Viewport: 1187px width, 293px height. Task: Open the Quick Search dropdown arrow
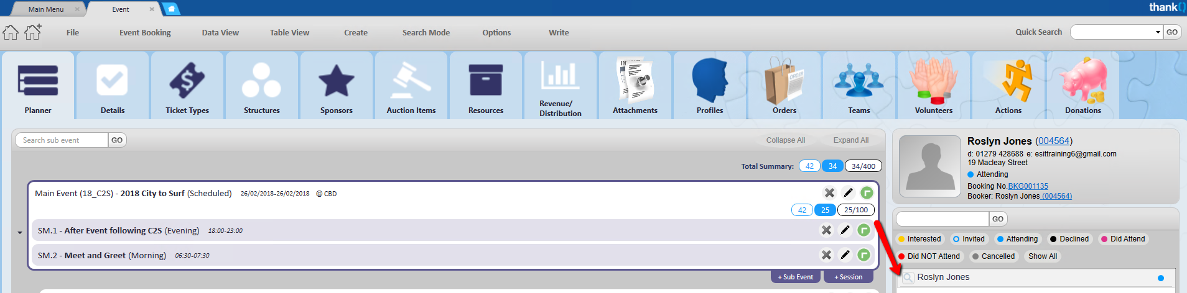[1157, 32]
